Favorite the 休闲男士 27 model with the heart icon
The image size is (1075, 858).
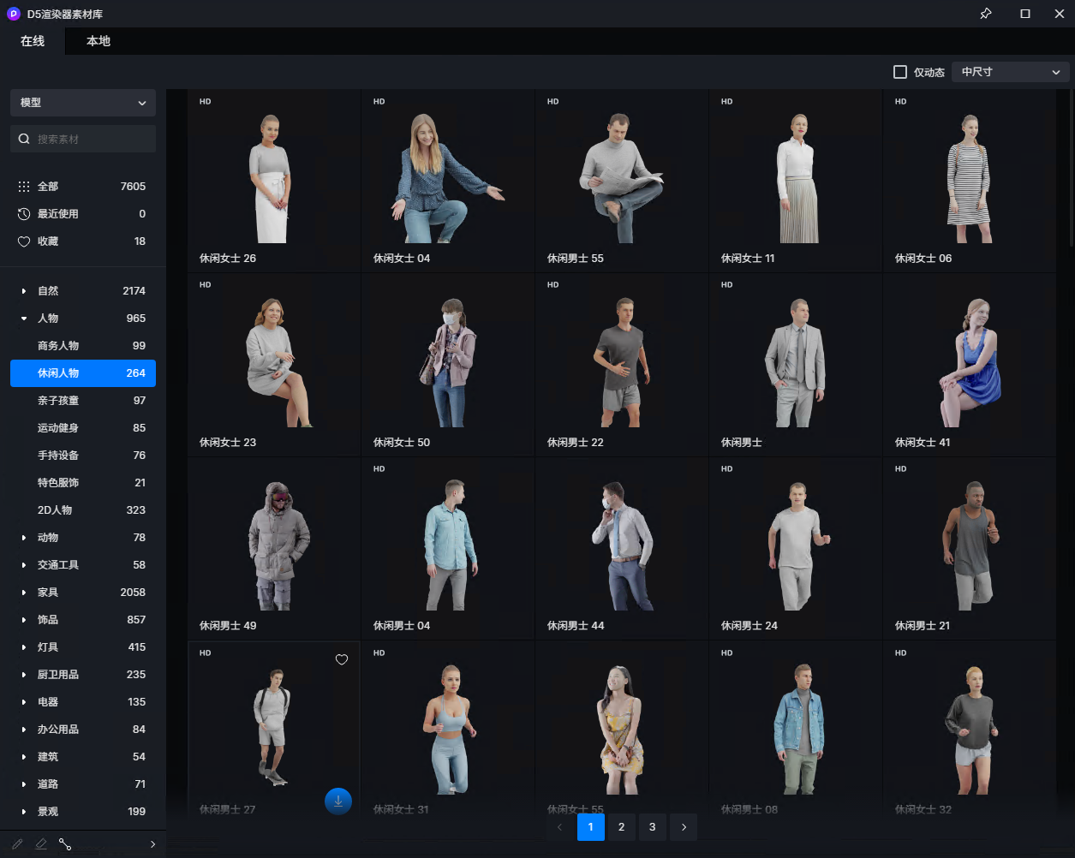[x=342, y=659]
